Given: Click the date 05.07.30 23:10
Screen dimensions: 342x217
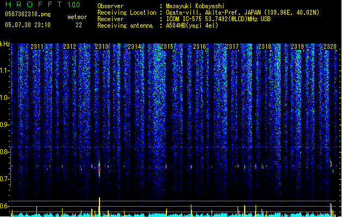Looking at the screenshot, I should click(28, 25).
